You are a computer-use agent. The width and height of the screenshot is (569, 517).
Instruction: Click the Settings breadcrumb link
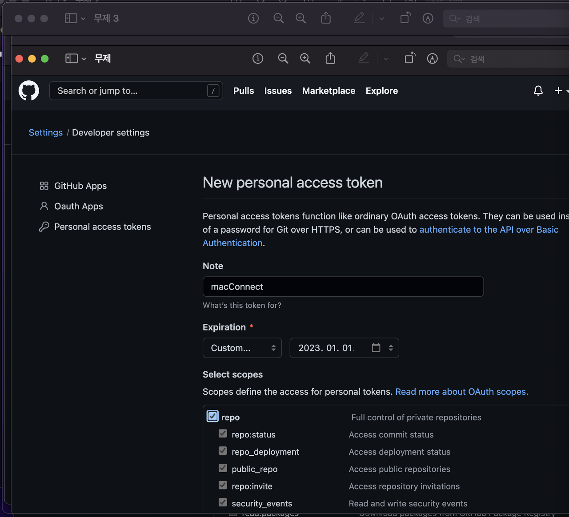coord(46,132)
